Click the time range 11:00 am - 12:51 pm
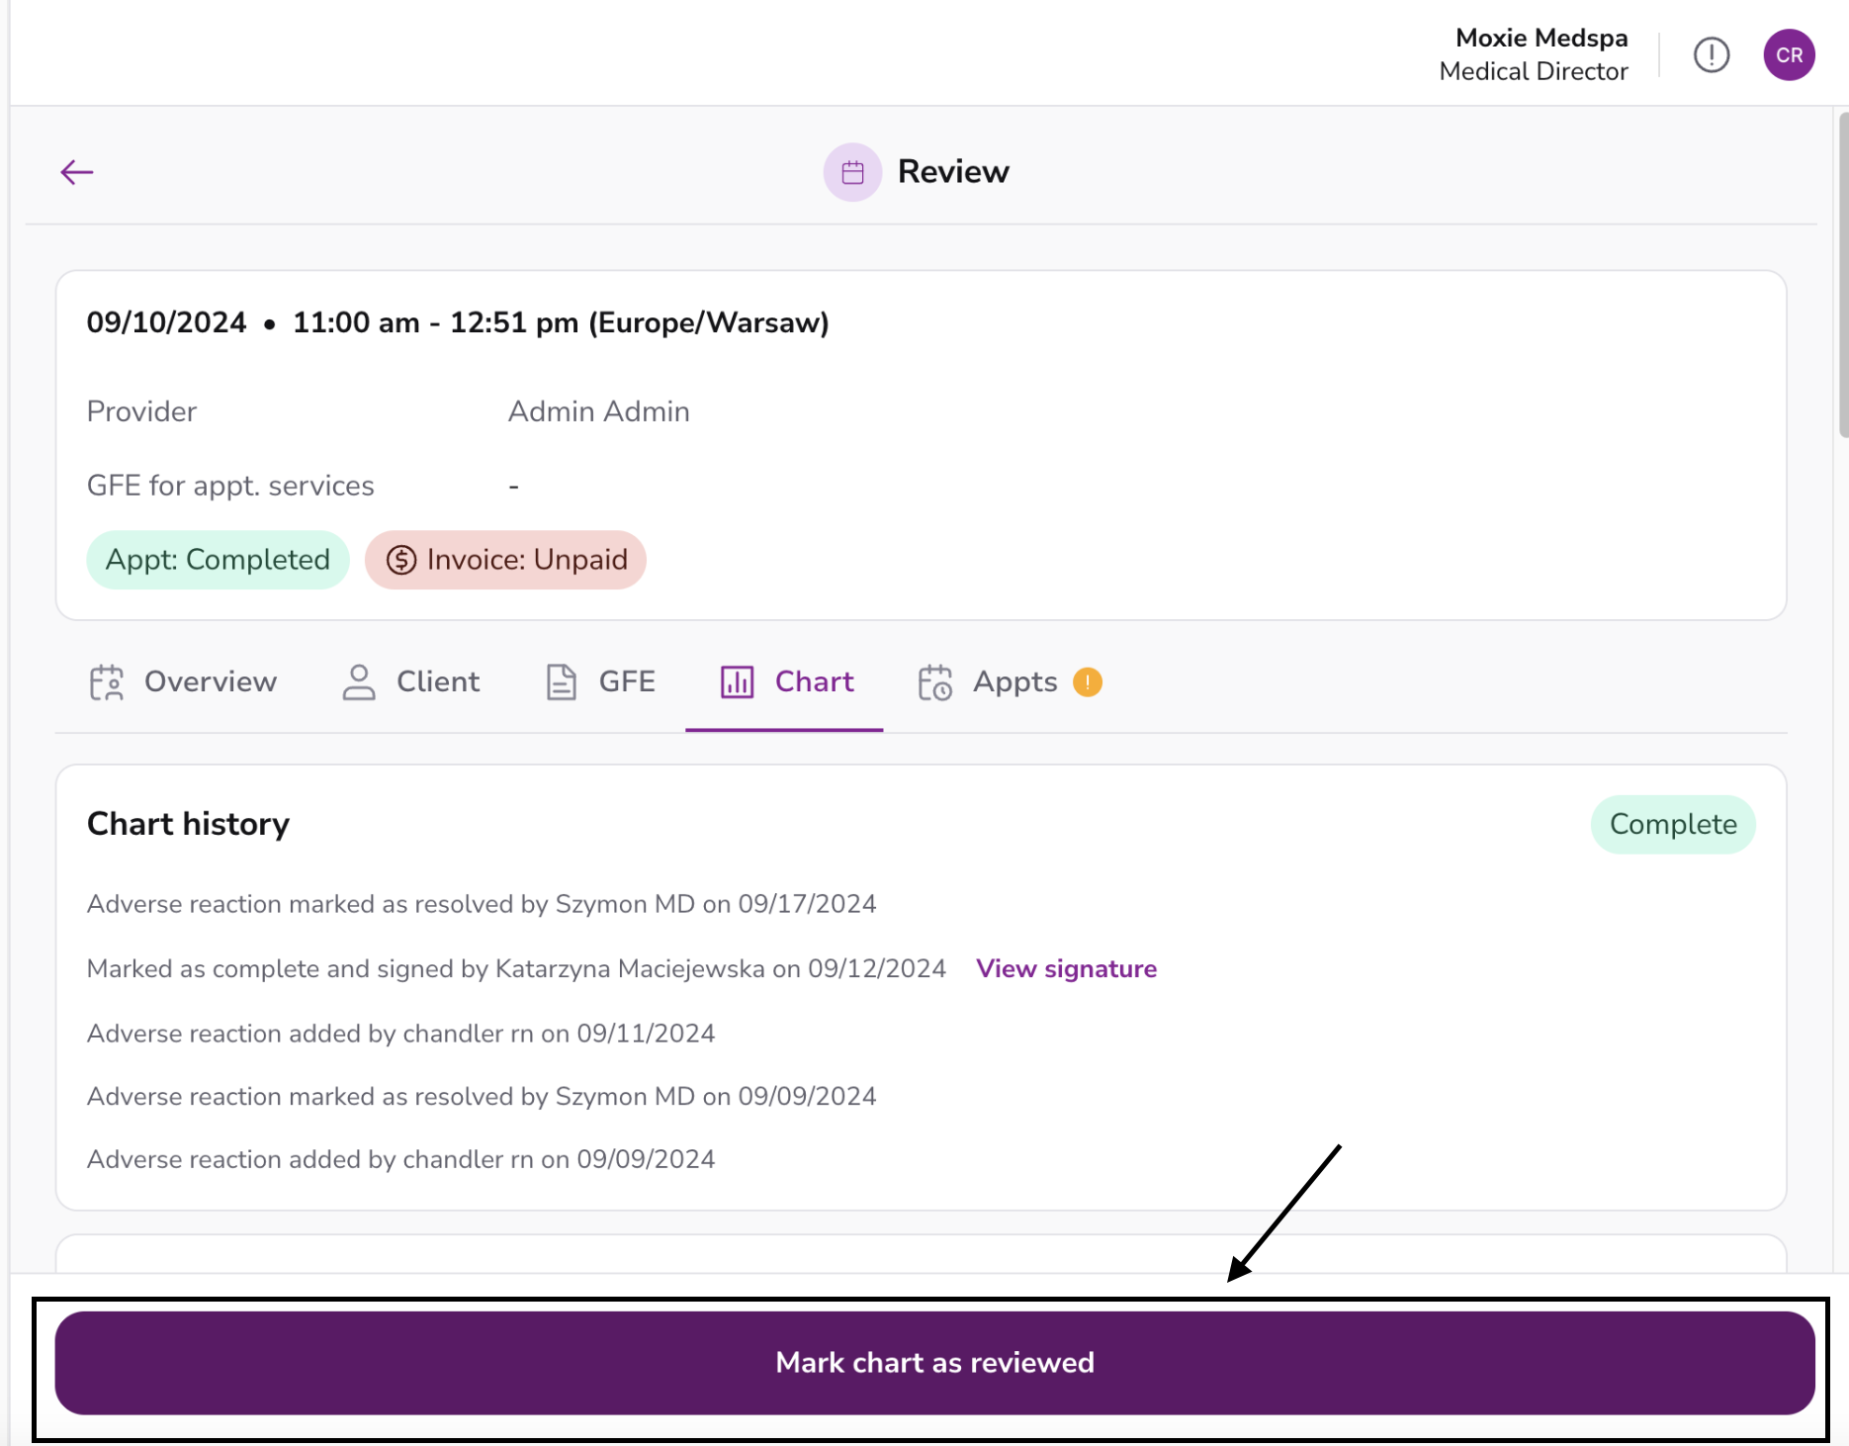 pos(436,322)
